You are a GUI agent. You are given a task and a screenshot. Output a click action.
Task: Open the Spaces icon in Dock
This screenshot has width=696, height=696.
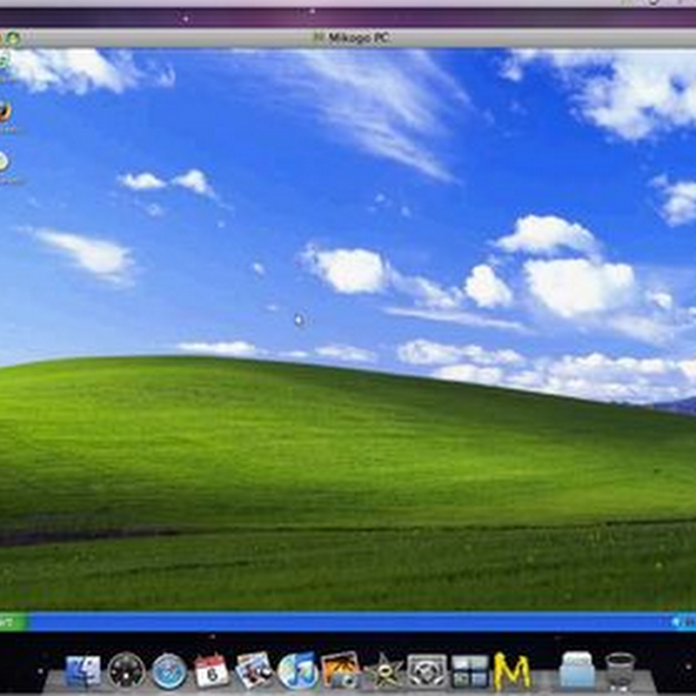click(470, 671)
